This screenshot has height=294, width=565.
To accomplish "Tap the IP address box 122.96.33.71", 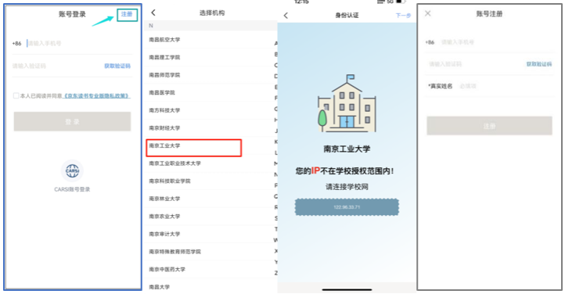I will click(x=347, y=207).
